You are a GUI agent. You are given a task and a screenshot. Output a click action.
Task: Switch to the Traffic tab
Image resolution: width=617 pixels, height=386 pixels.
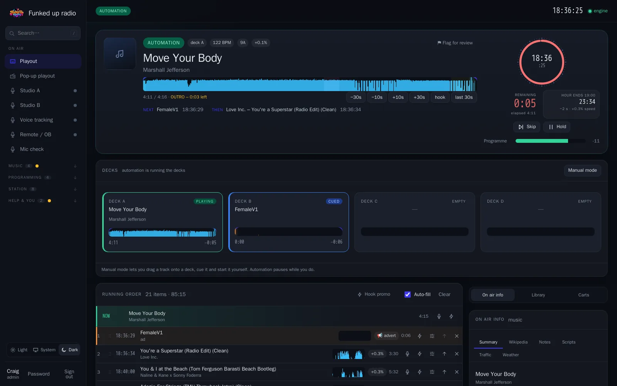tap(485, 355)
